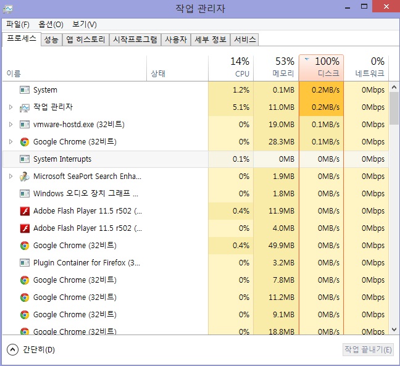Click the 작업 끝내기(E) button
Viewport: 400px width, 366px height.
click(x=368, y=349)
